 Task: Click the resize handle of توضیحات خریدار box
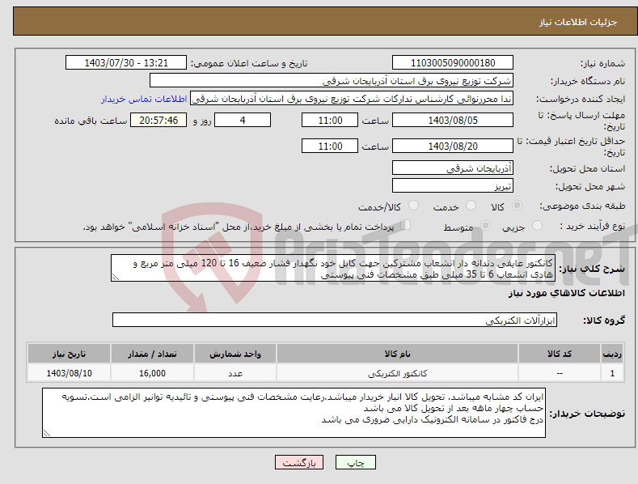point(46,434)
